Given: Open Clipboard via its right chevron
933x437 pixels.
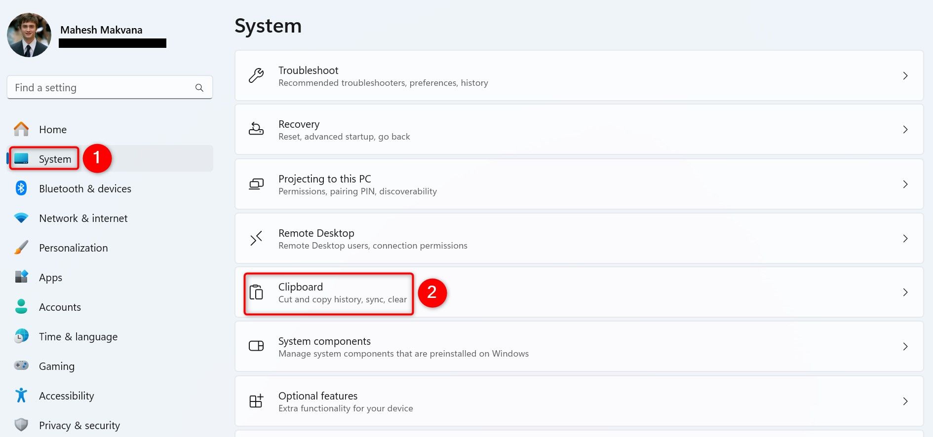Looking at the screenshot, I should click(x=905, y=292).
